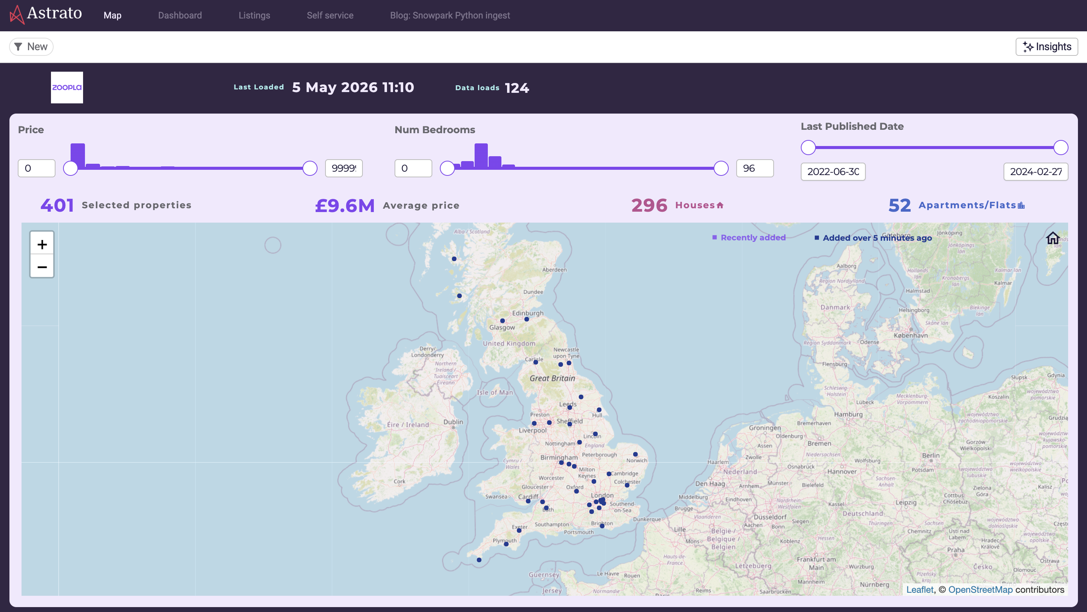Screen dimensions: 1087x612
Task: Click the end date field 2024-02-27
Action: [x=1036, y=172]
